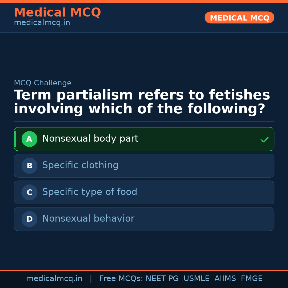Screen dimensions: 288x288
Task: Open the medicalmcq.in link in the footer
Action: click(x=54, y=279)
